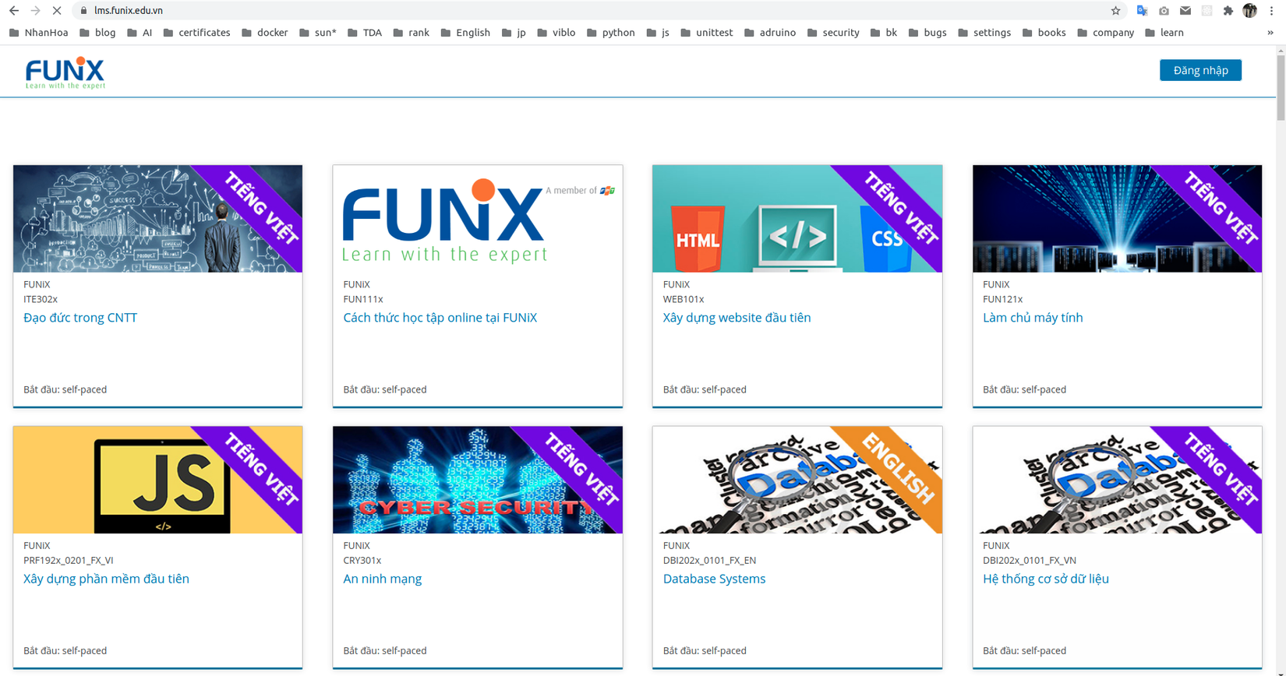Open the An ninh mạng course
Screen dimensions: 1286x676
382,579
